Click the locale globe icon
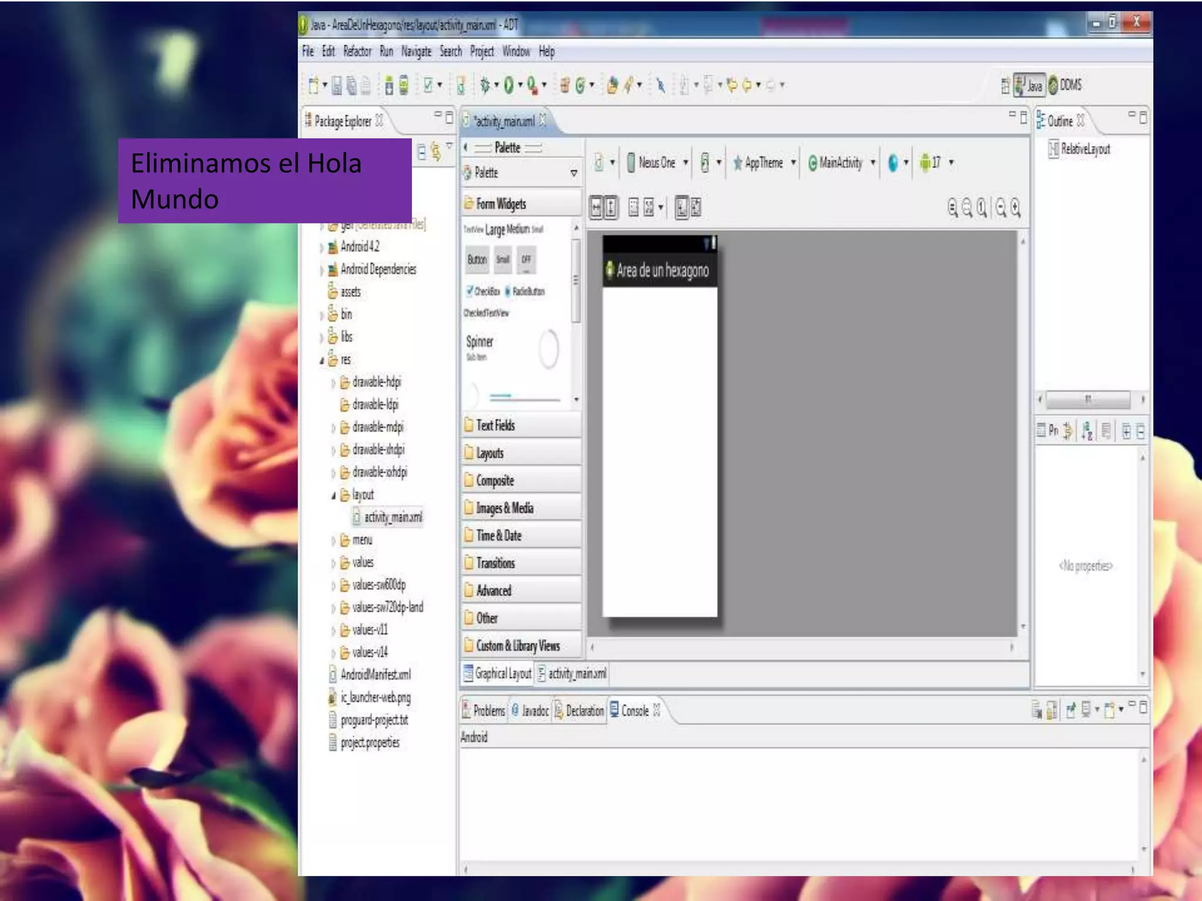 tap(893, 163)
